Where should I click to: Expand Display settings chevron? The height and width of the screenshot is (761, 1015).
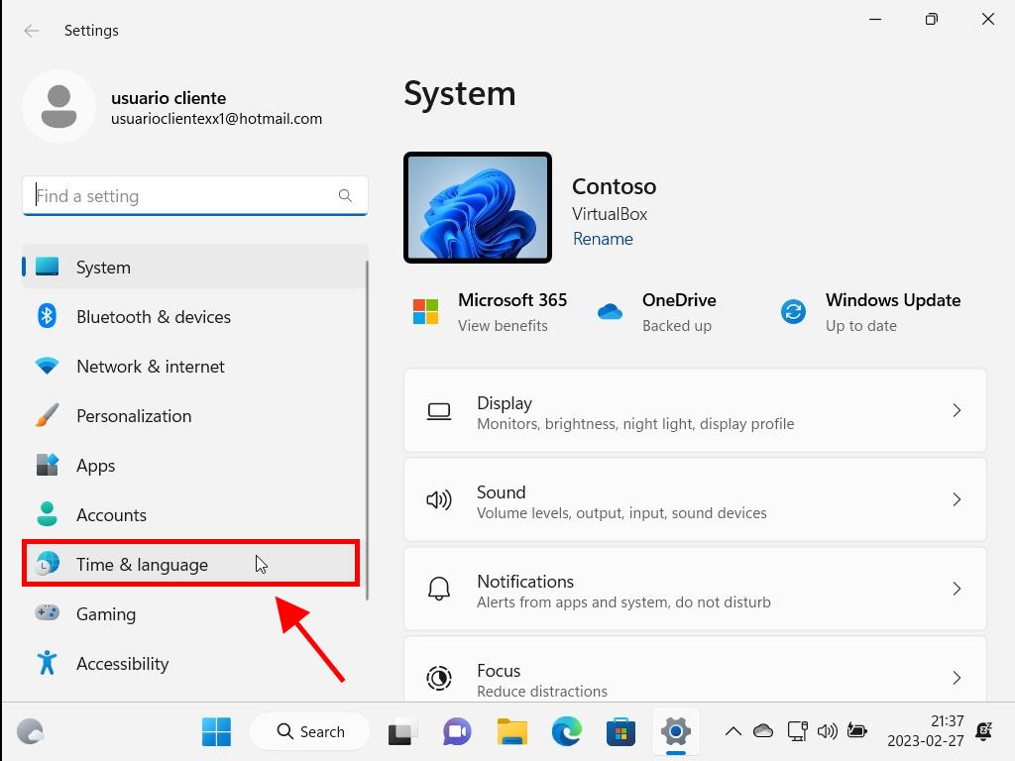point(957,410)
